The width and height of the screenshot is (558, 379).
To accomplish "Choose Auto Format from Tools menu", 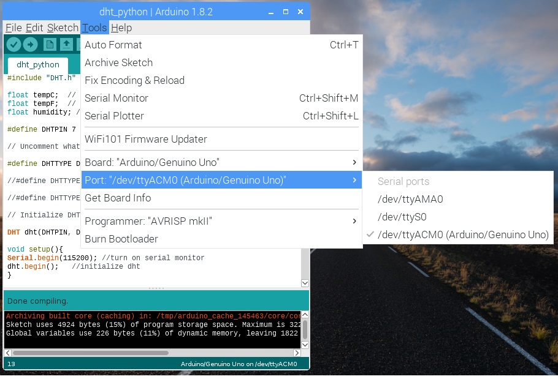I will 221,45.
